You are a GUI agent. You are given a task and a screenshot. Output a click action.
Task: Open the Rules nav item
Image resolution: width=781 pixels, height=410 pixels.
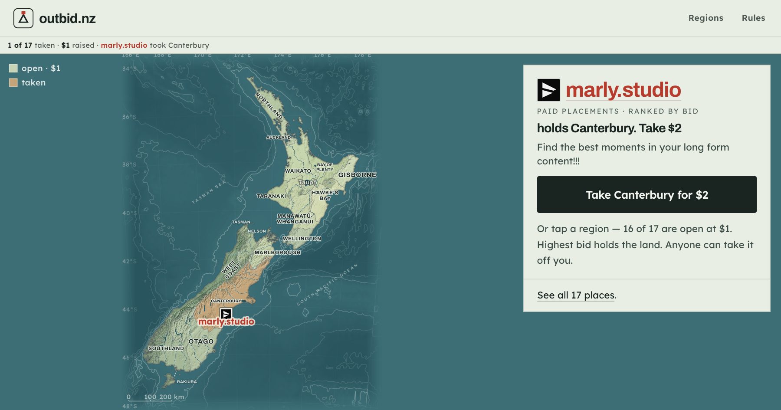[753, 18]
